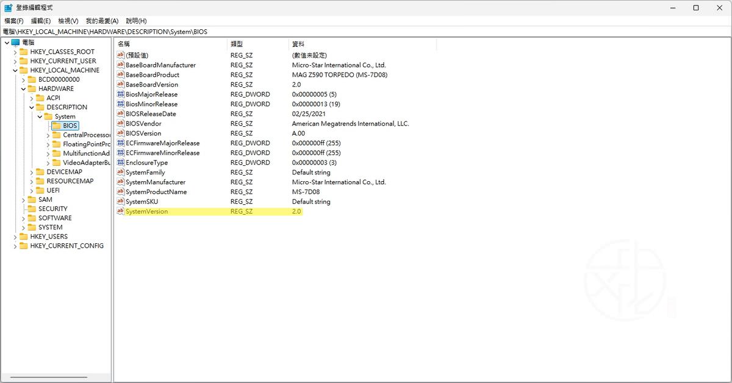Click the SystemProductName string value icon
The height and width of the screenshot is (383, 732).
(x=120, y=191)
